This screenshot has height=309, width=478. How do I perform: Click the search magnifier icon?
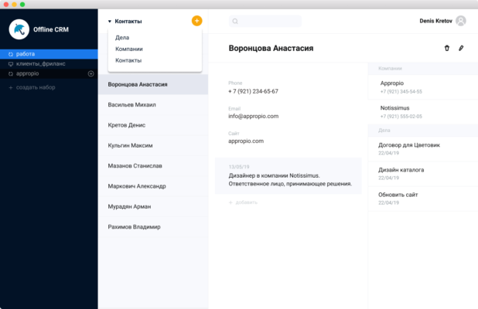pos(235,22)
